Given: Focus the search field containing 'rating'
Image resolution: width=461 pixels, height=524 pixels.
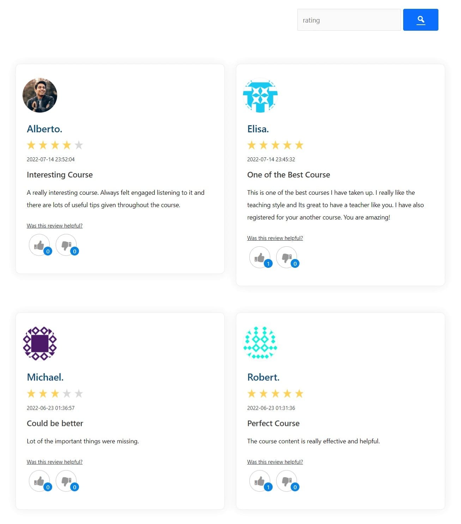Looking at the screenshot, I should [349, 20].
